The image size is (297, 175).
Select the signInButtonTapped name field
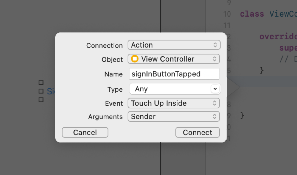pos(174,74)
